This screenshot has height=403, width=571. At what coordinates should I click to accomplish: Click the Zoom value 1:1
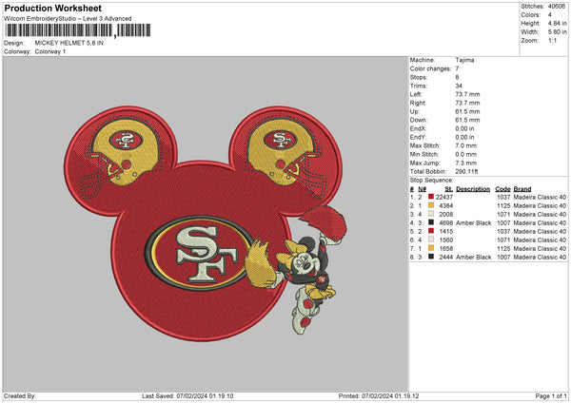coord(552,40)
